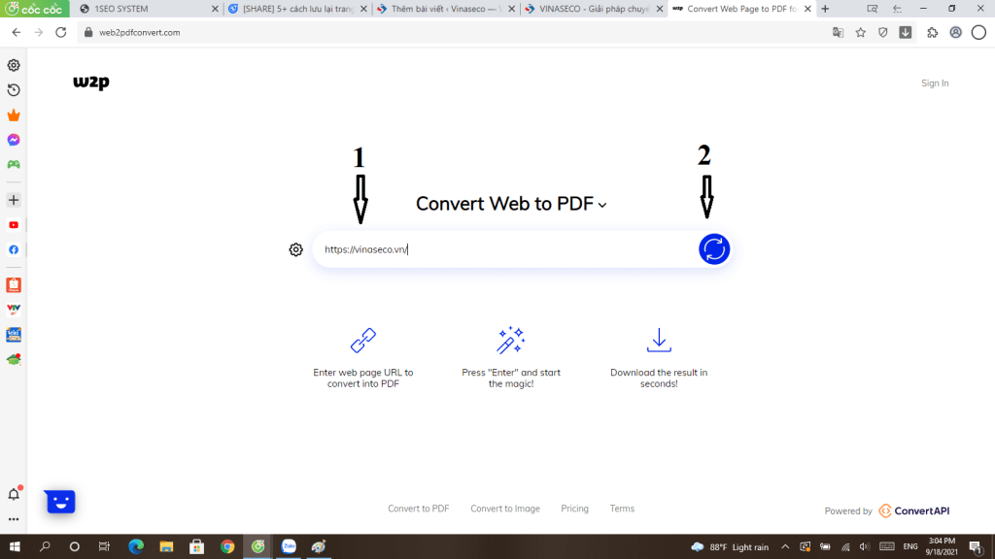Click the translate page icon in address bar
This screenshot has height=559, width=995.
pyautogui.click(x=838, y=32)
